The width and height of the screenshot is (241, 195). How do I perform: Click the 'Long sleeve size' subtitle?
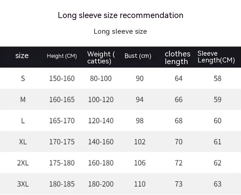click(x=120, y=31)
